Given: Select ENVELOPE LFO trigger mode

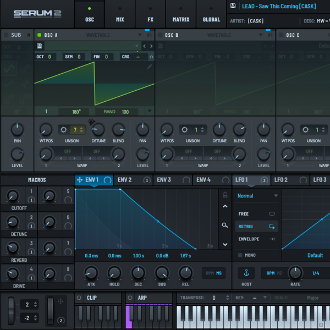Looking at the screenshot, I should pyautogui.click(x=256, y=239).
